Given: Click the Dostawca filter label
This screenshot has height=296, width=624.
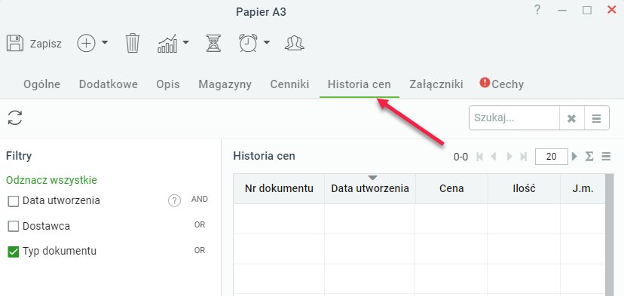Looking at the screenshot, I should pyautogui.click(x=46, y=227).
